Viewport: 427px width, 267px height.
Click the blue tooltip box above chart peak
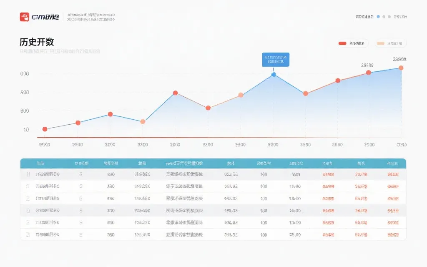tap(276, 59)
